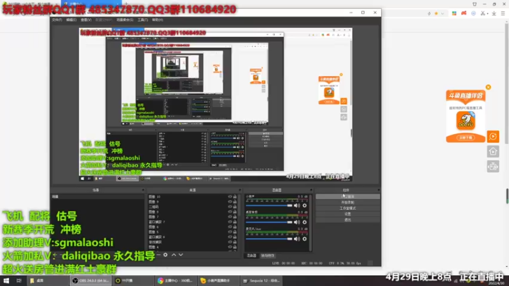The width and height of the screenshot is (509, 286).
Task: Adjust the 小葫芦 volume slider
Action: pyautogui.click(x=268, y=205)
